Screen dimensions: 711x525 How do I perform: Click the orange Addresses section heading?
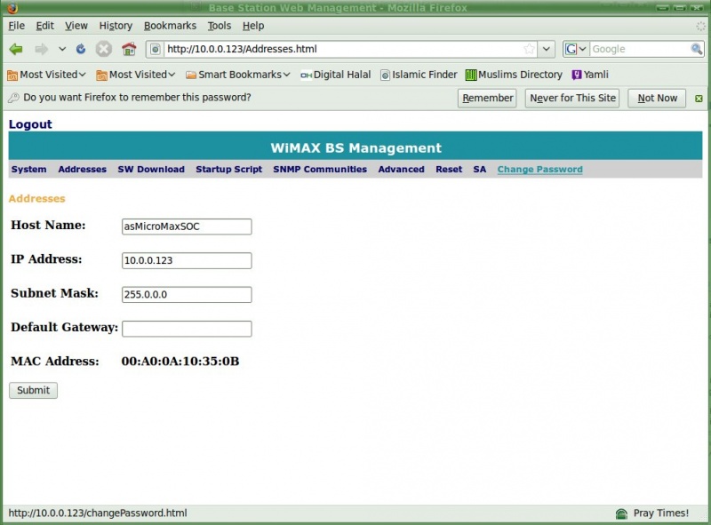coord(37,199)
